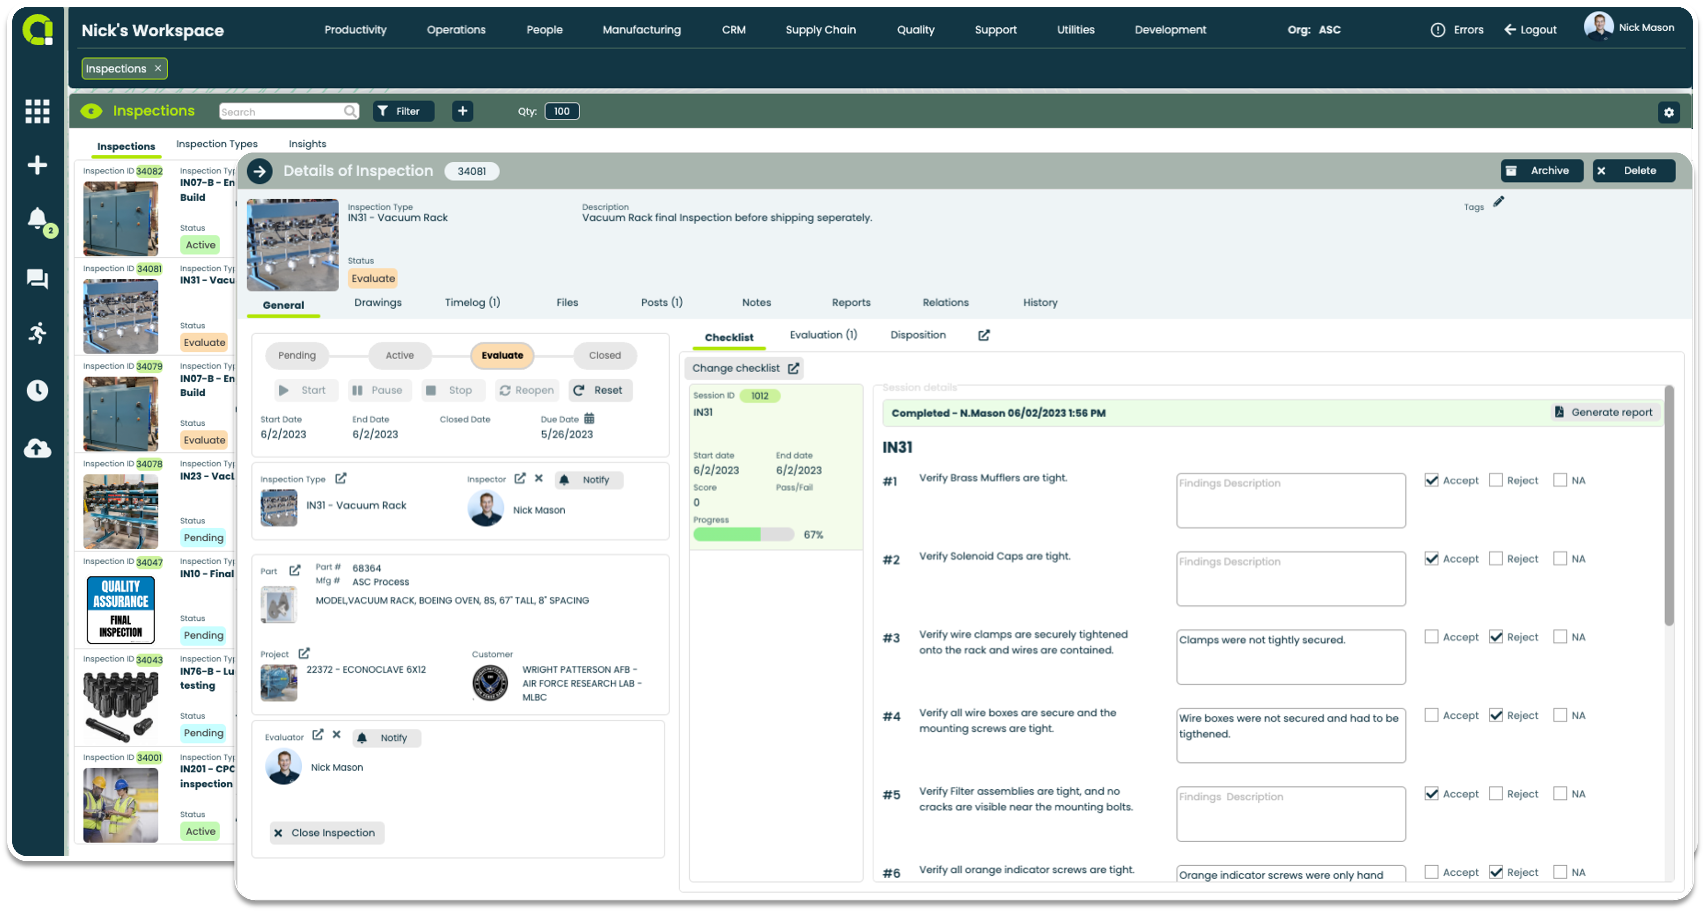Toggle Accept for item #2
Viewport: 1705px width, 913px height.
pos(1432,559)
